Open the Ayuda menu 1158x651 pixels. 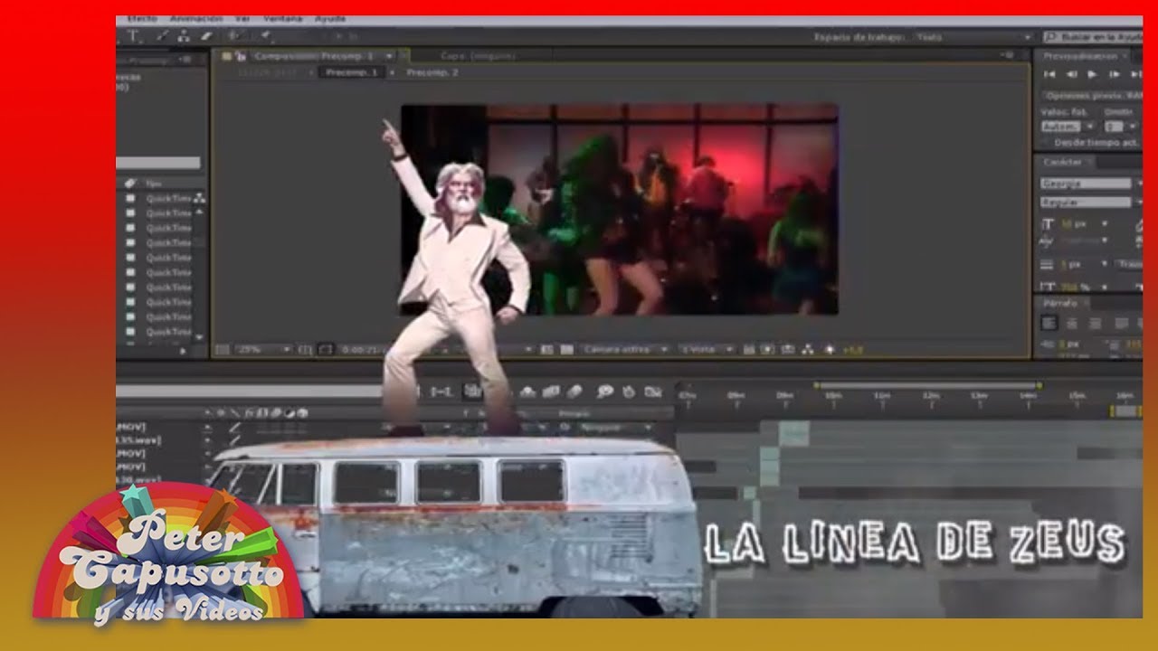click(330, 19)
